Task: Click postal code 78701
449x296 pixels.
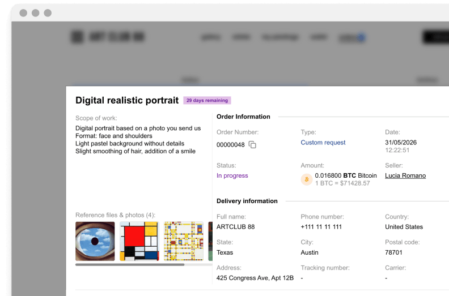Action: click(x=393, y=252)
